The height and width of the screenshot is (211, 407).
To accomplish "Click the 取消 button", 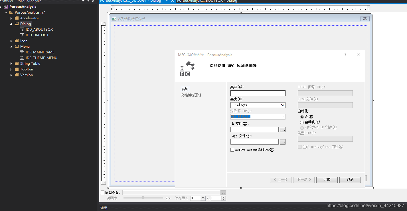I will point(350,180).
